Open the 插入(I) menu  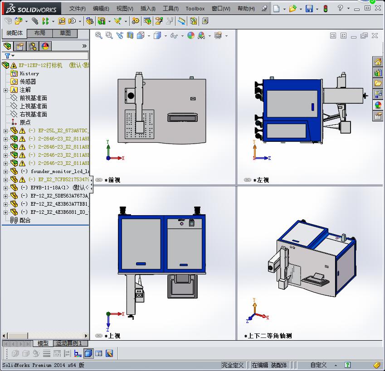tap(148, 9)
